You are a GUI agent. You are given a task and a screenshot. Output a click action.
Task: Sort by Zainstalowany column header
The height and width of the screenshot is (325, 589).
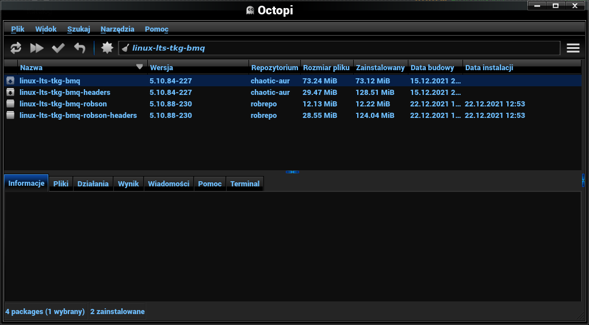click(x=381, y=68)
